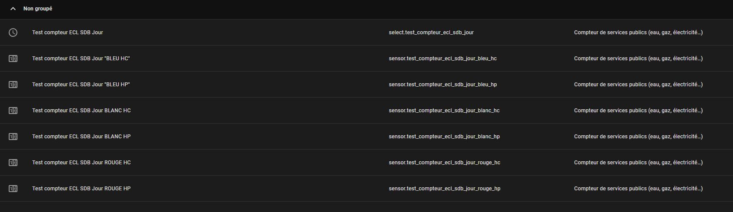This screenshot has height=212, width=733.
Task: Click entity ID sensor.test_compteur_ecl_sdb_jour_blanc_hp
Action: tap(444, 137)
